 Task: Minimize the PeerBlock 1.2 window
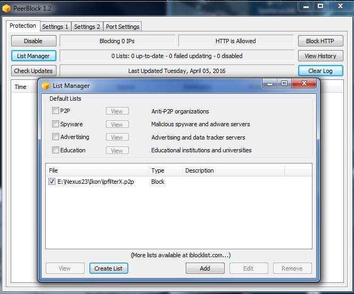click(x=306, y=6)
